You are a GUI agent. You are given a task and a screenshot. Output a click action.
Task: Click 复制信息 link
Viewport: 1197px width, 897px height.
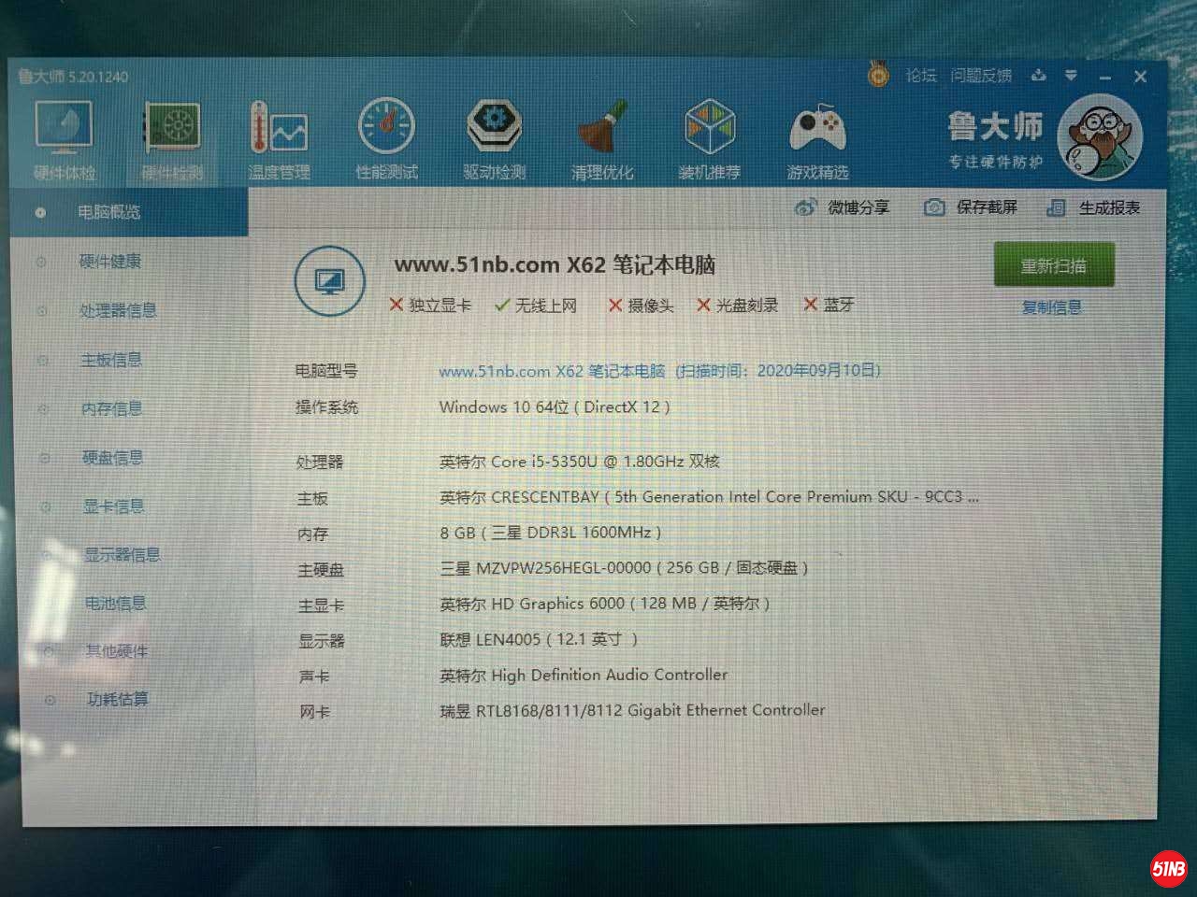coord(1051,307)
